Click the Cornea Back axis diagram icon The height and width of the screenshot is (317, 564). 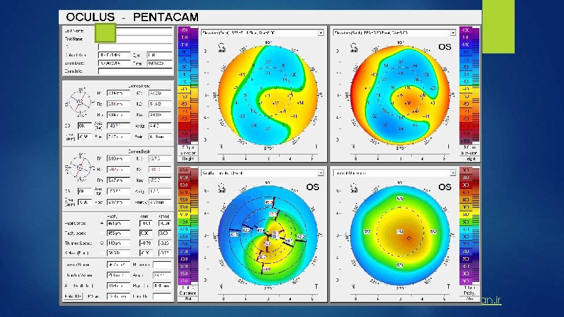coord(79,167)
